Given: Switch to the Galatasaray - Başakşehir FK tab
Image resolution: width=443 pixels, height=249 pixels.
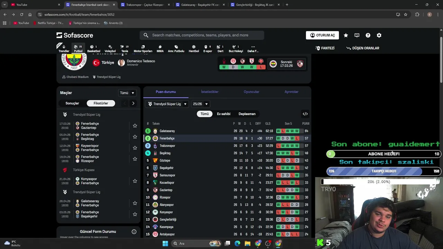Looking at the screenshot, I should click(x=200, y=5).
